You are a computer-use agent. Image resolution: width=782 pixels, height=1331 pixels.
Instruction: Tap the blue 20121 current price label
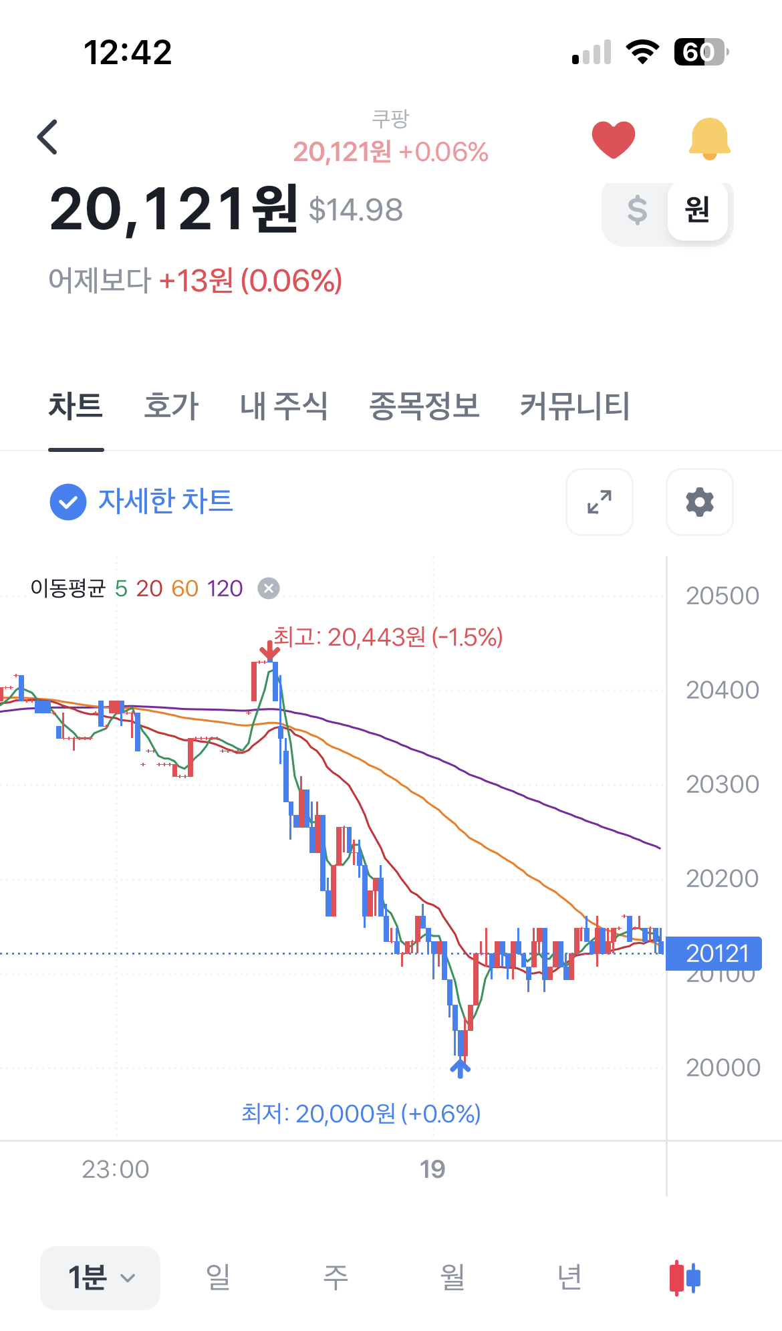[x=714, y=953]
